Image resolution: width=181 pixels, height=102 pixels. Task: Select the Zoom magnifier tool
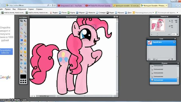[x=25, y=71]
